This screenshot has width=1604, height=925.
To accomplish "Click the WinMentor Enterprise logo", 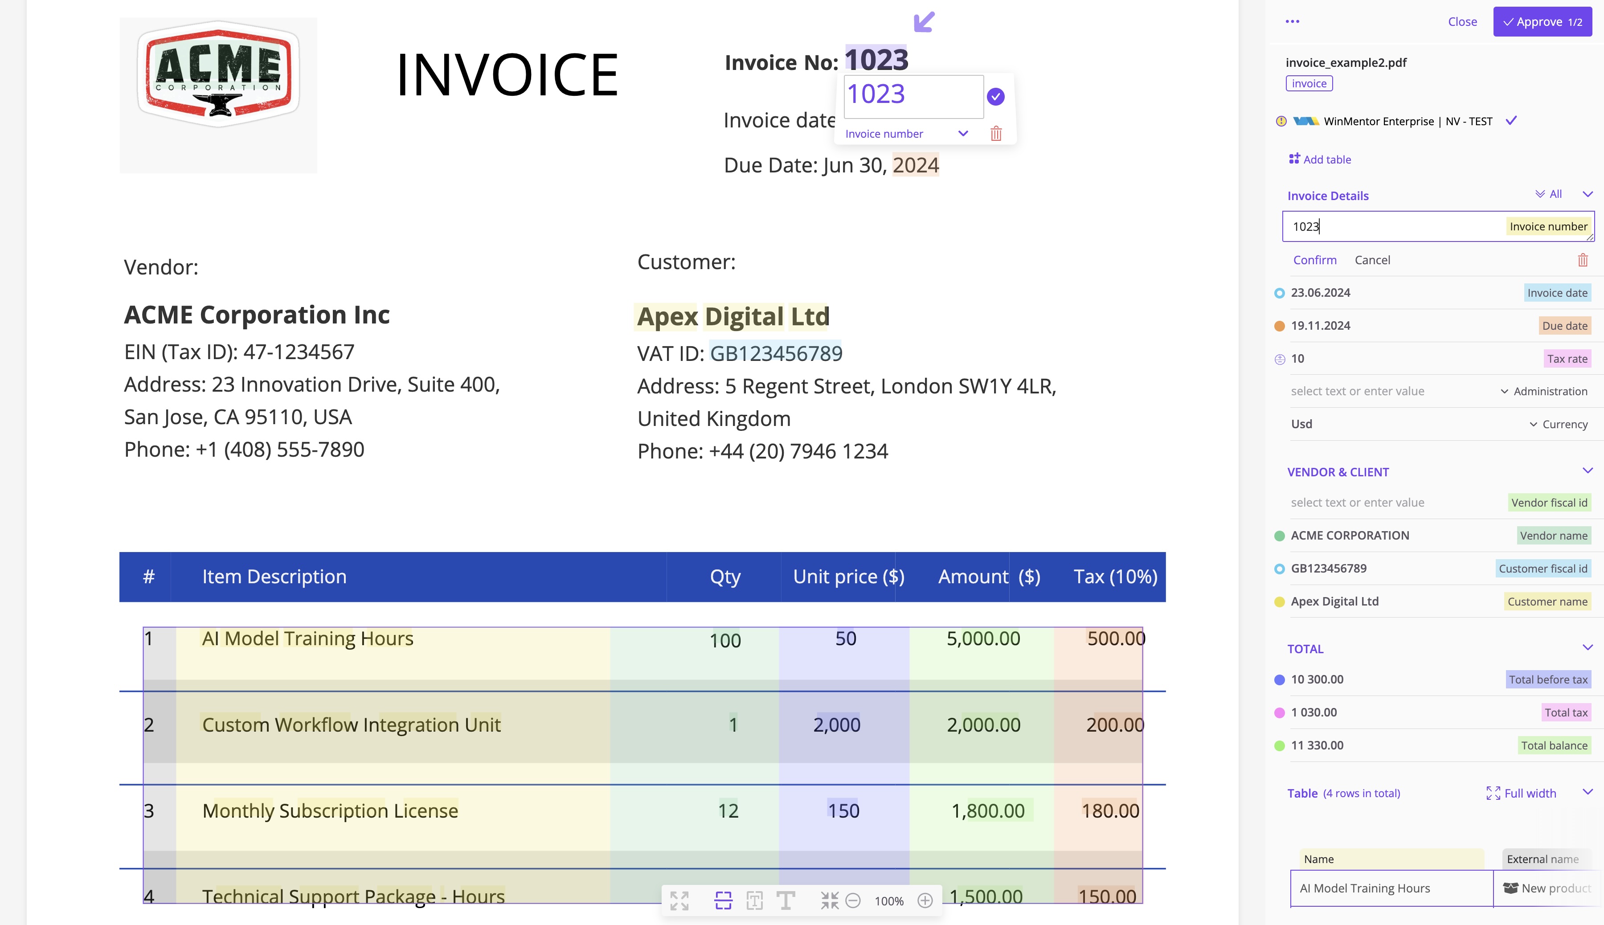I will (1305, 121).
